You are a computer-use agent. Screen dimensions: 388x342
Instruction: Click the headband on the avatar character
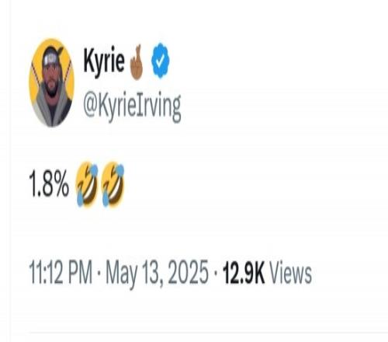click(x=53, y=59)
